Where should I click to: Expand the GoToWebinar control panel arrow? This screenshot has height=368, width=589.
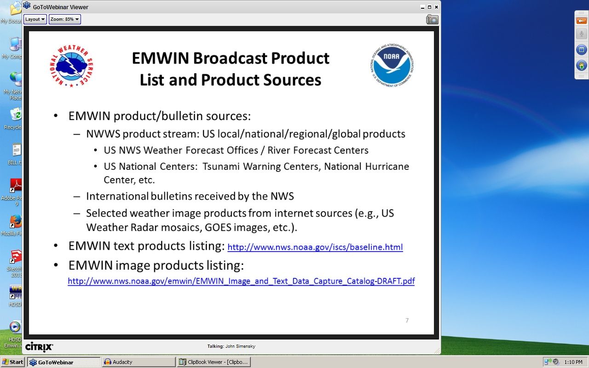[581, 21]
